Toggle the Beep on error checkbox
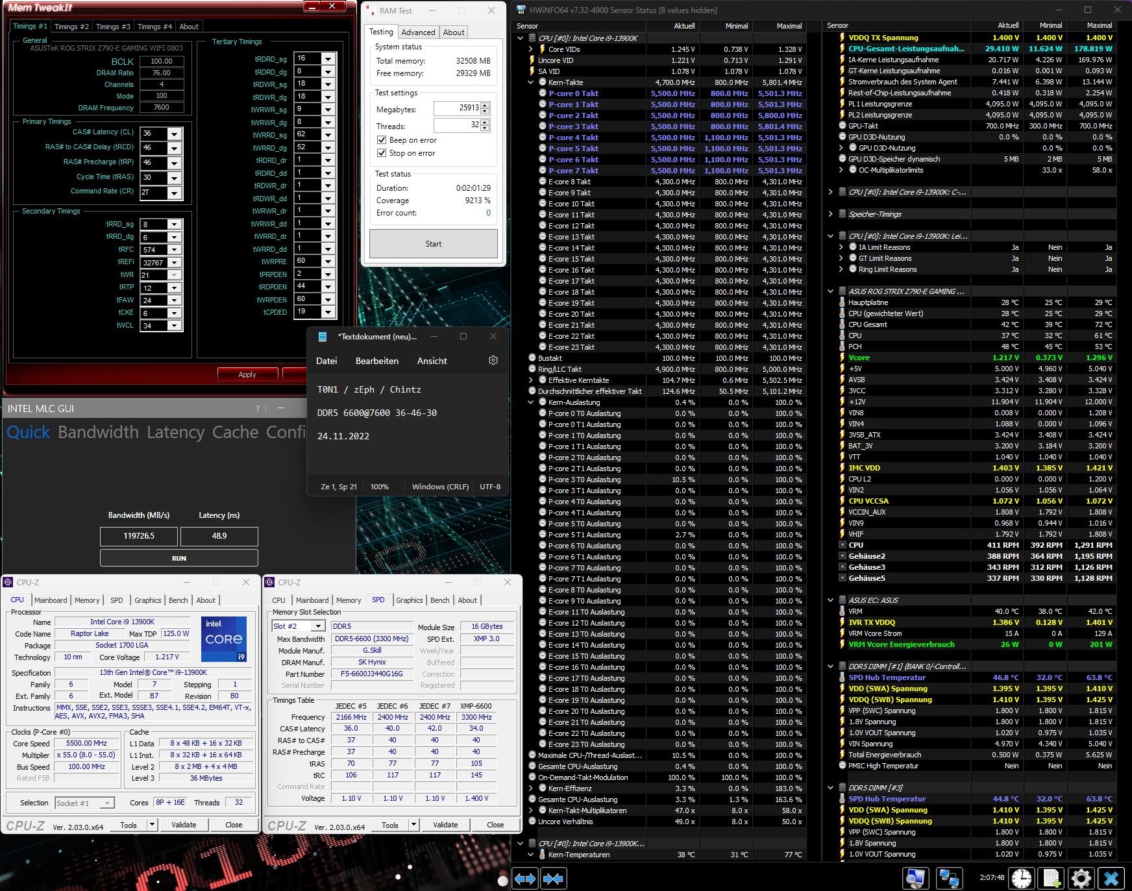The width and height of the screenshot is (1132, 891). (x=382, y=140)
